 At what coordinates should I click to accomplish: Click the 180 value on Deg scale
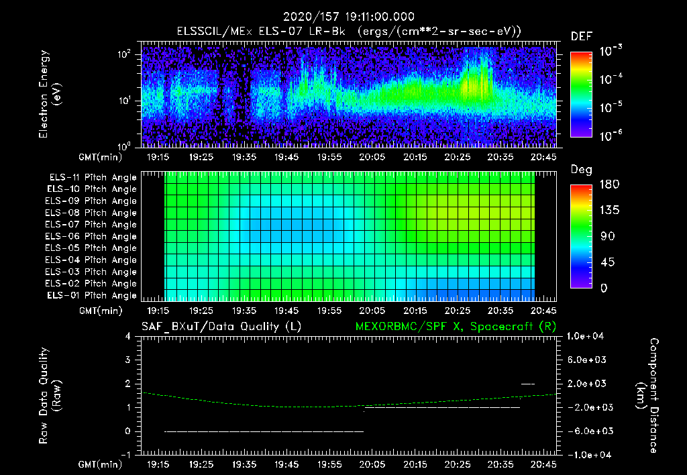pyautogui.click(x=609, y=184)
